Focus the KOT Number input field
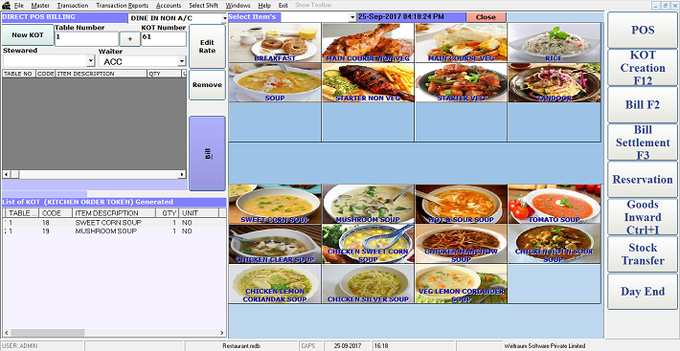 tap(164, 38)
